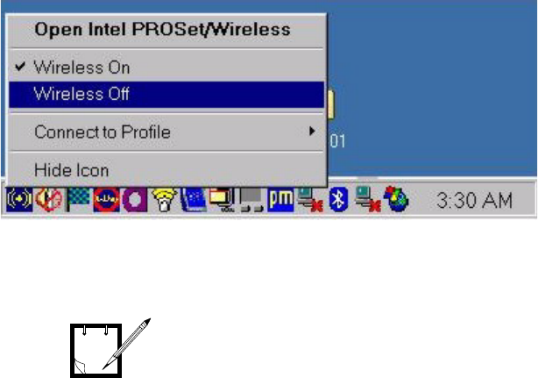Screen dimensions: 538x378
Task: Click the yellow-screen monitor tray icon
Action: 223,199
